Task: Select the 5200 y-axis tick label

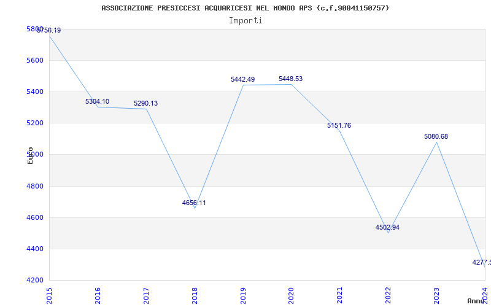Action: [34, 123]
